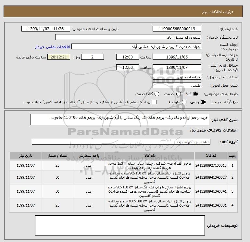The image size is (250, 242).
Task: Click the واحد شمارش column header
Action: (89, 156)
